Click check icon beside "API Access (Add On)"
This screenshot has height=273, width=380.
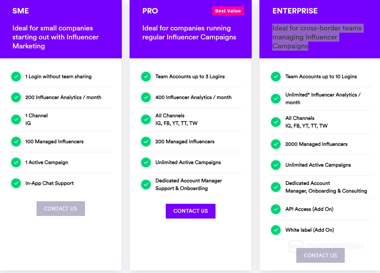point(276,209)
